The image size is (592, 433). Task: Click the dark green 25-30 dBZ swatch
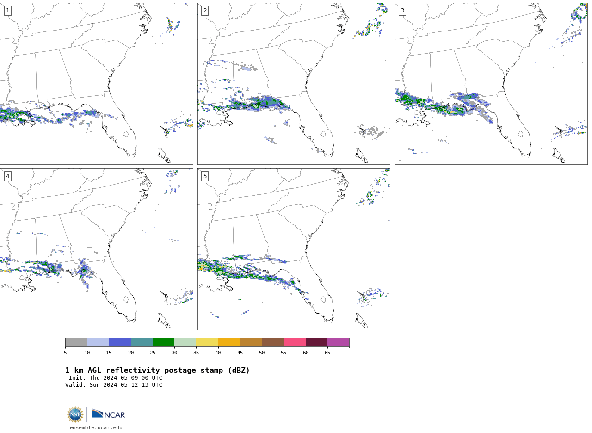pos(163,342)
